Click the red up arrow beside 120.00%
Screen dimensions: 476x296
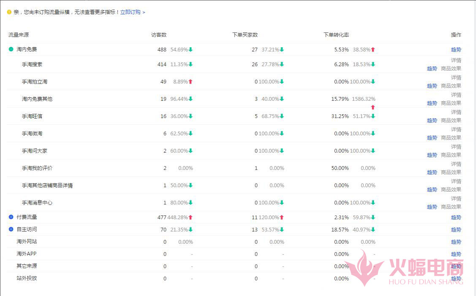point(282,217)
